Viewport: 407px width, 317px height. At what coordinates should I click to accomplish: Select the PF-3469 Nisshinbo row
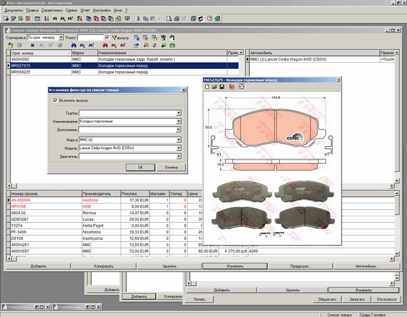point(106,232)
